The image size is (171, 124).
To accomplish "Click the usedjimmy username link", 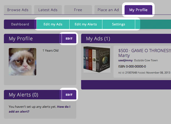I will pyautogui.click(x=126, y=60).
